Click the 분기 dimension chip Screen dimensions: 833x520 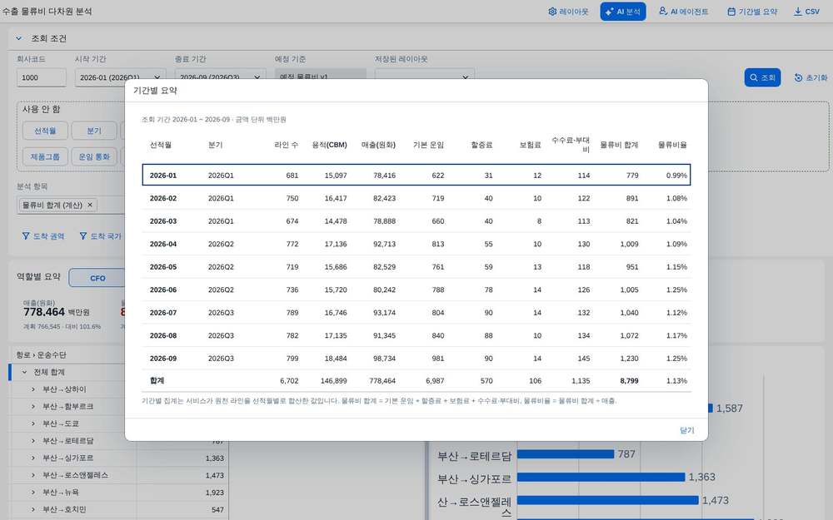[x=94, y=131]
